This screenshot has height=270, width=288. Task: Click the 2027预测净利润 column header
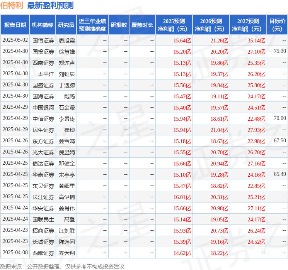(x=248, y=25)
